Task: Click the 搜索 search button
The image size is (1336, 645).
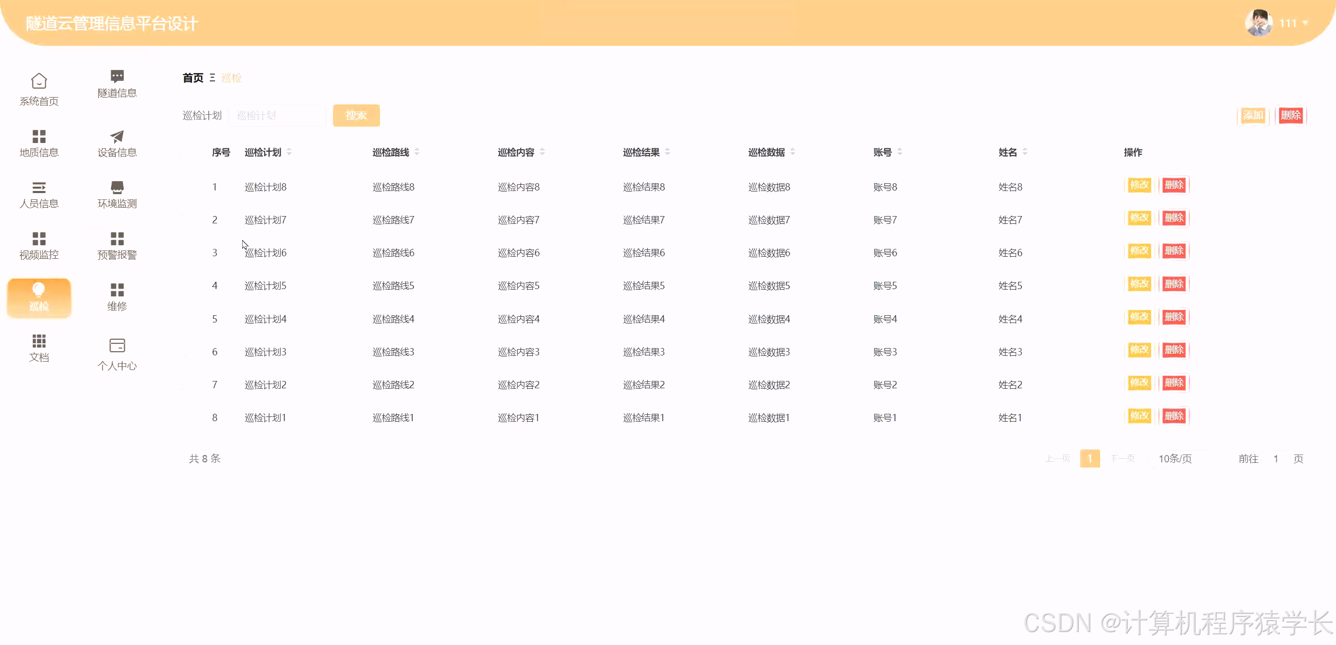Action: pyautogui.click(x=356, y=115)
